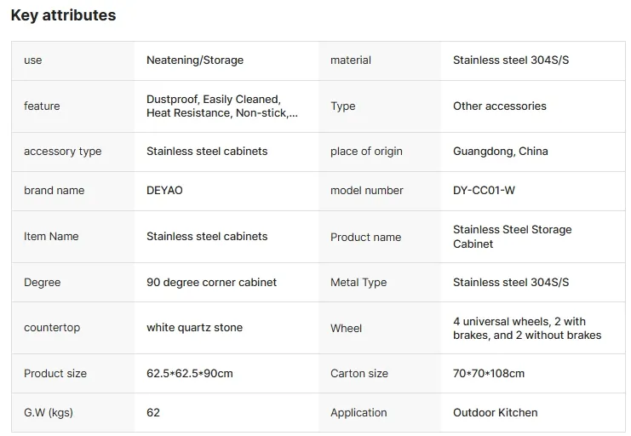
Task: Select the 90 degree corner cabinet value
Action: pos(211,282)
